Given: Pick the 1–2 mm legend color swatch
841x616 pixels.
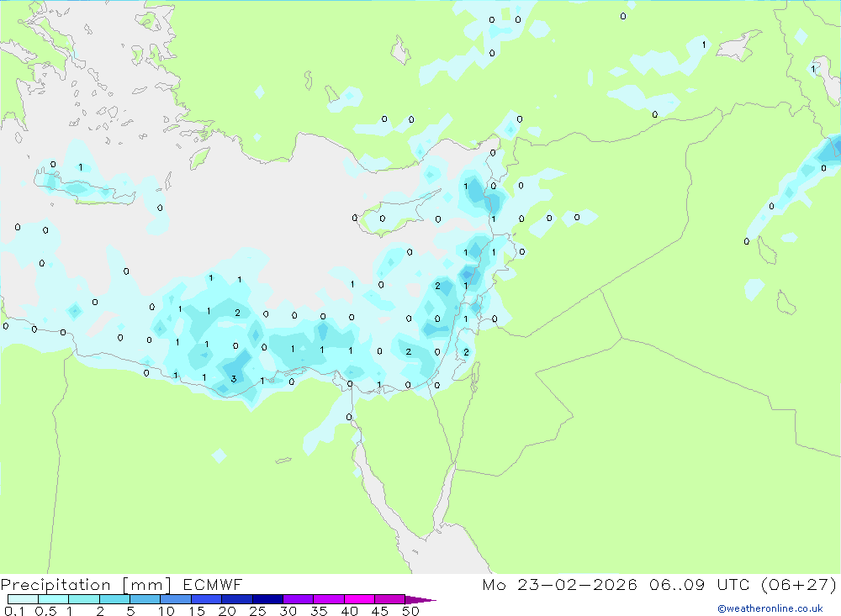Looking at the screenshot, I should [x=84, y=599].
